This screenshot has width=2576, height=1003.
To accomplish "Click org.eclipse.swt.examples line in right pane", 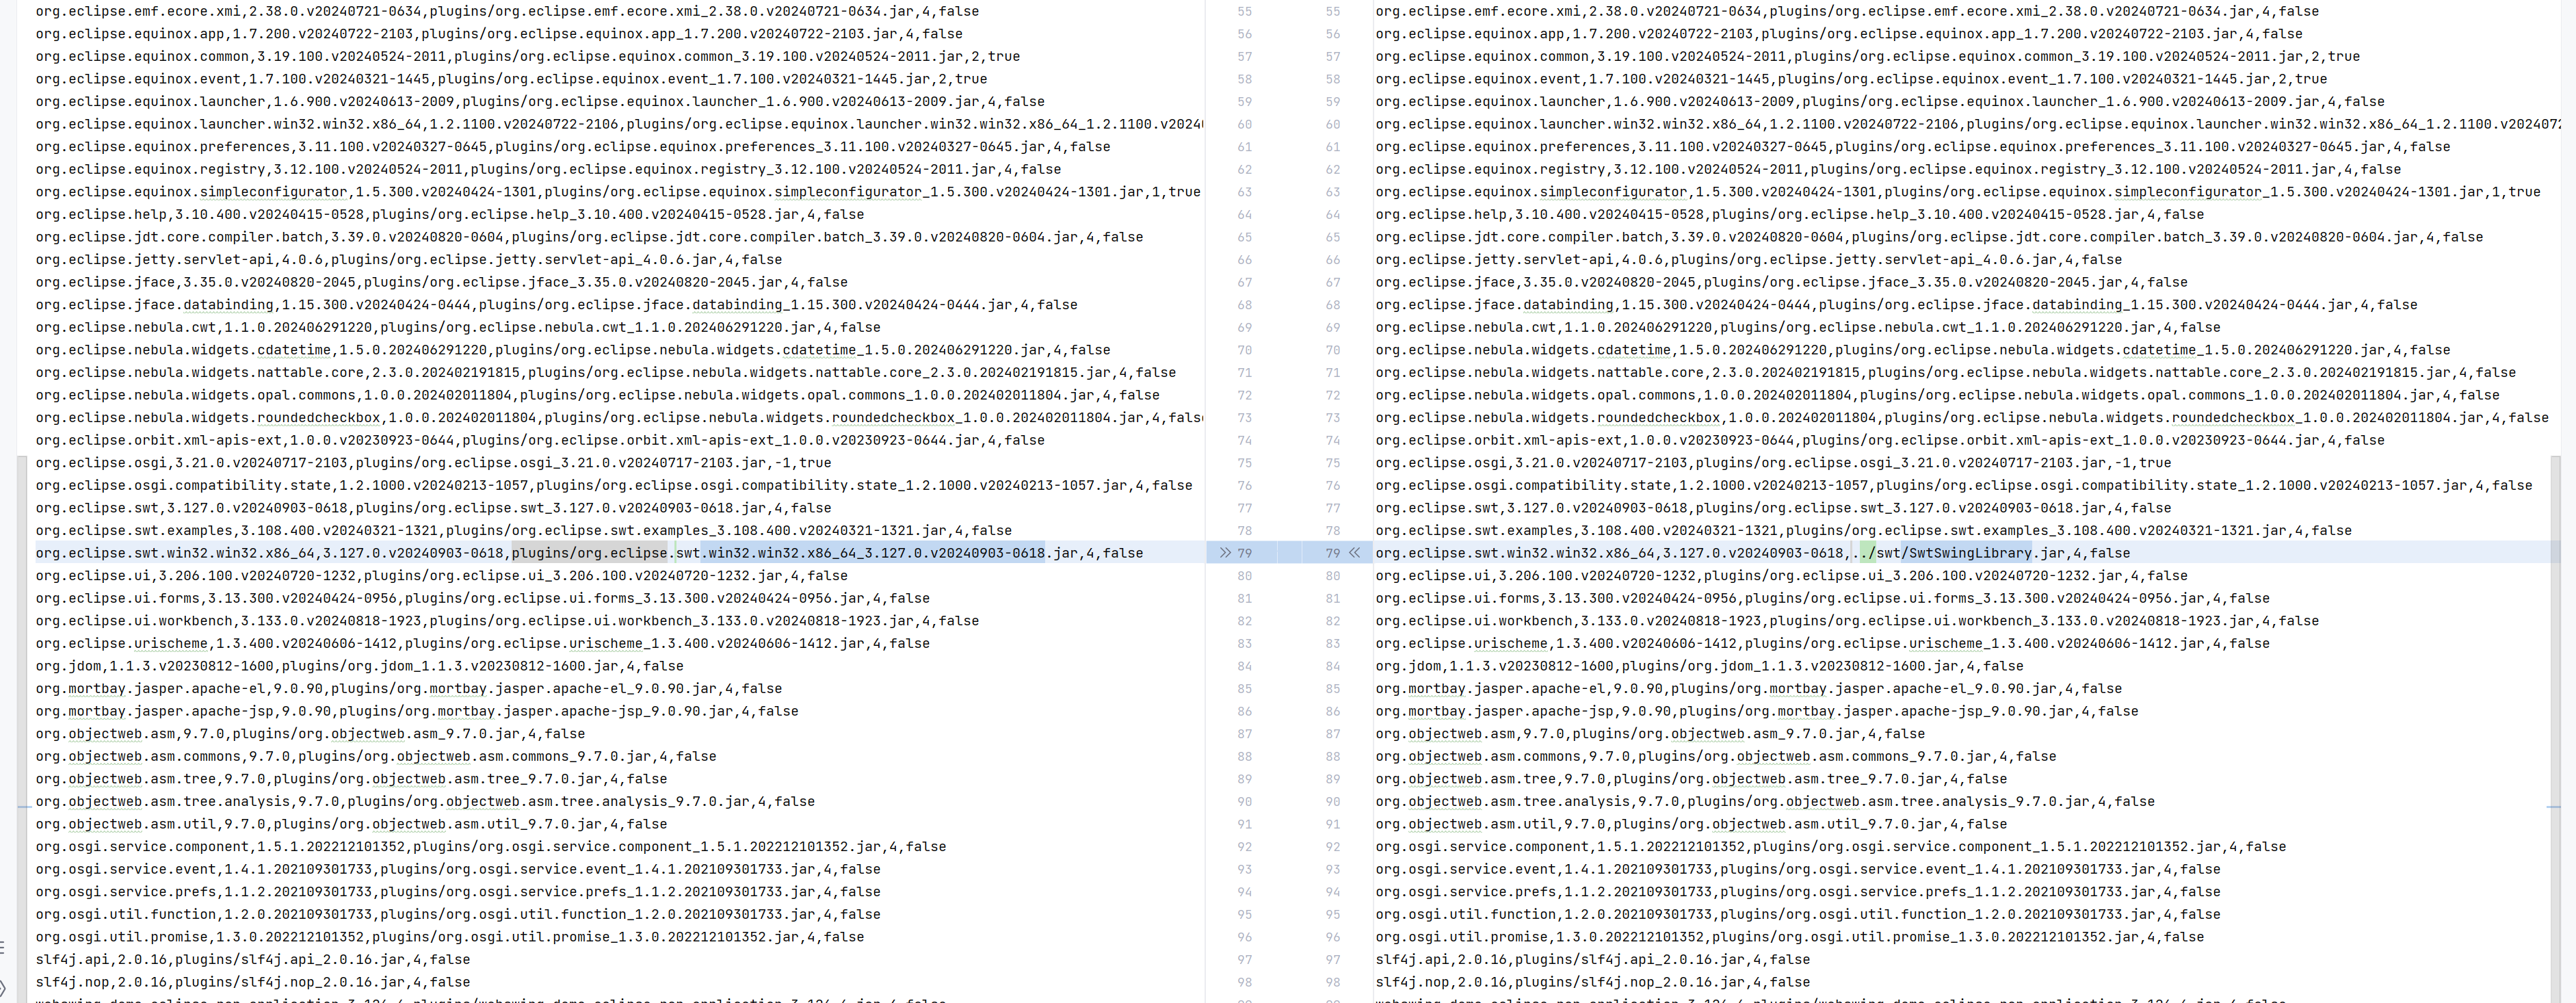I will pos(1864,531).
